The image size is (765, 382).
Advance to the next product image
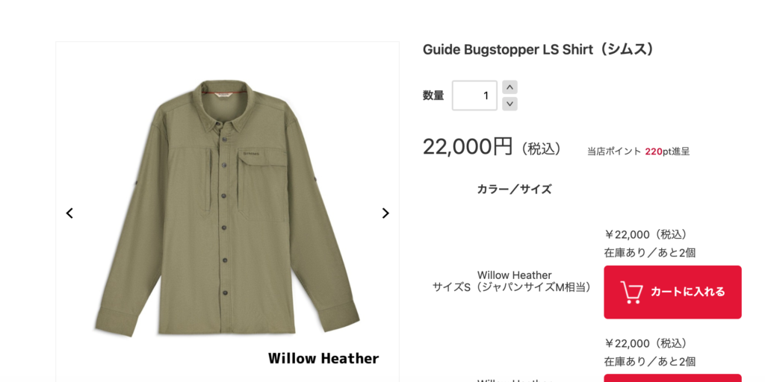tap(385, 213)
